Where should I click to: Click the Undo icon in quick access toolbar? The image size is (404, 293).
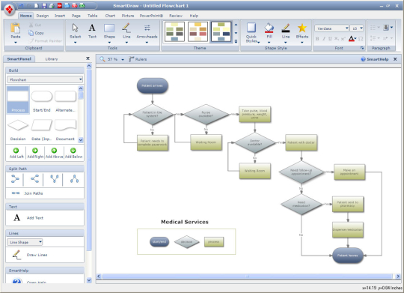22,5
